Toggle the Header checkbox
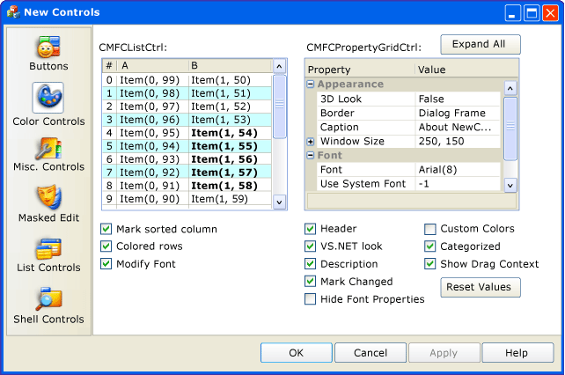565x375 pixels. (310, 229)
